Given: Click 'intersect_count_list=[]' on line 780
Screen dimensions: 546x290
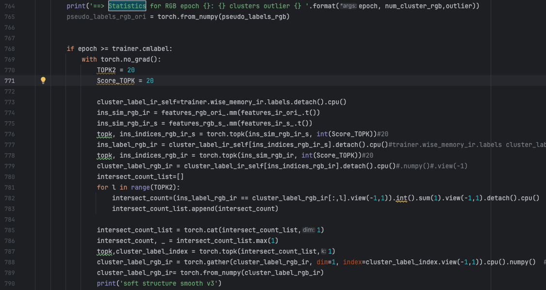Looking at the screenshot, I should 140,177.
